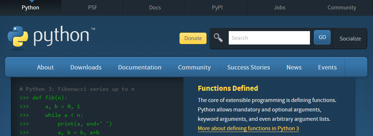Open the Events navigation menu

coord(327,67)
